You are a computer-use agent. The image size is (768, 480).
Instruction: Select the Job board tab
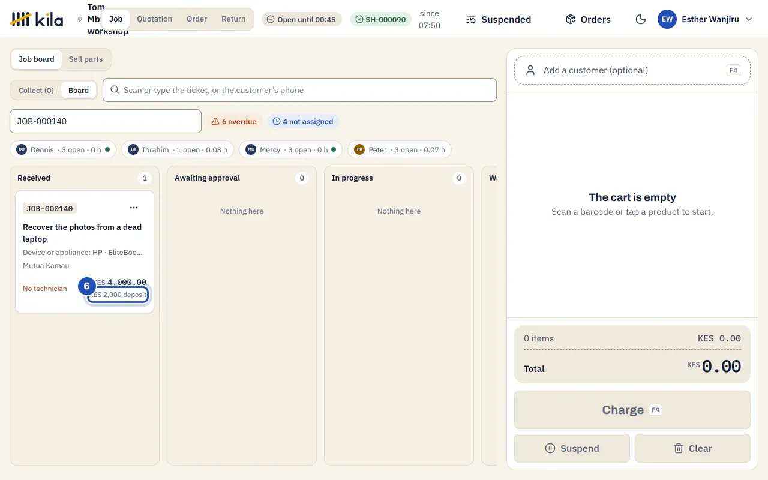click(x=37, y=59)
